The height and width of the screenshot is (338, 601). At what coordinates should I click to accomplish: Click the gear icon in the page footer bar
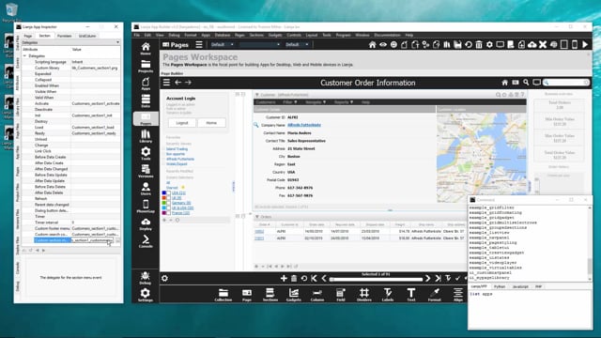click(164, 279)
